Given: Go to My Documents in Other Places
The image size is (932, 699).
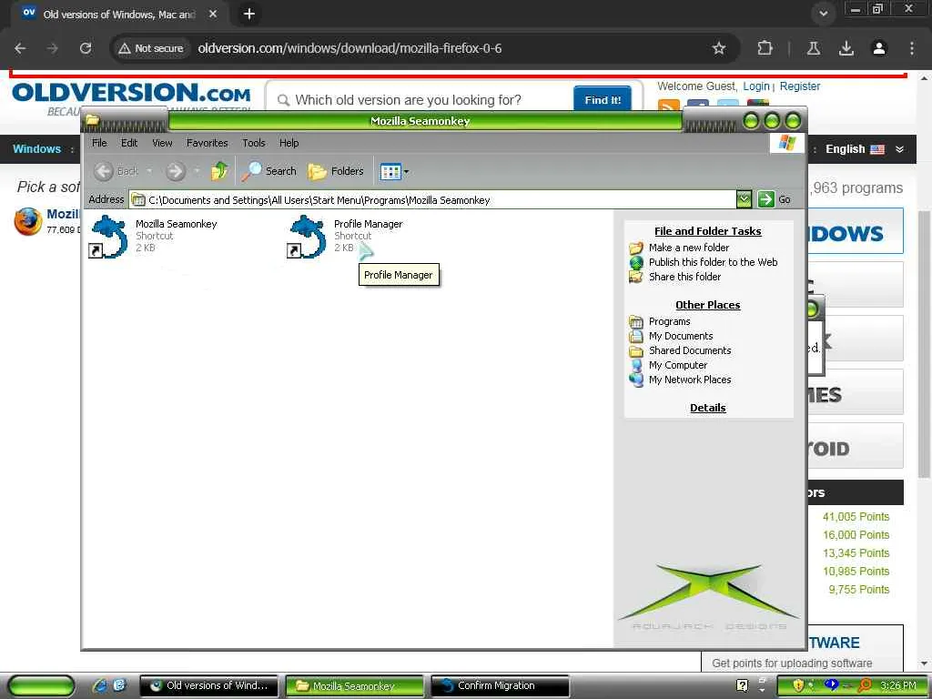Looking at the screenshot, I should tap(681, 336).
